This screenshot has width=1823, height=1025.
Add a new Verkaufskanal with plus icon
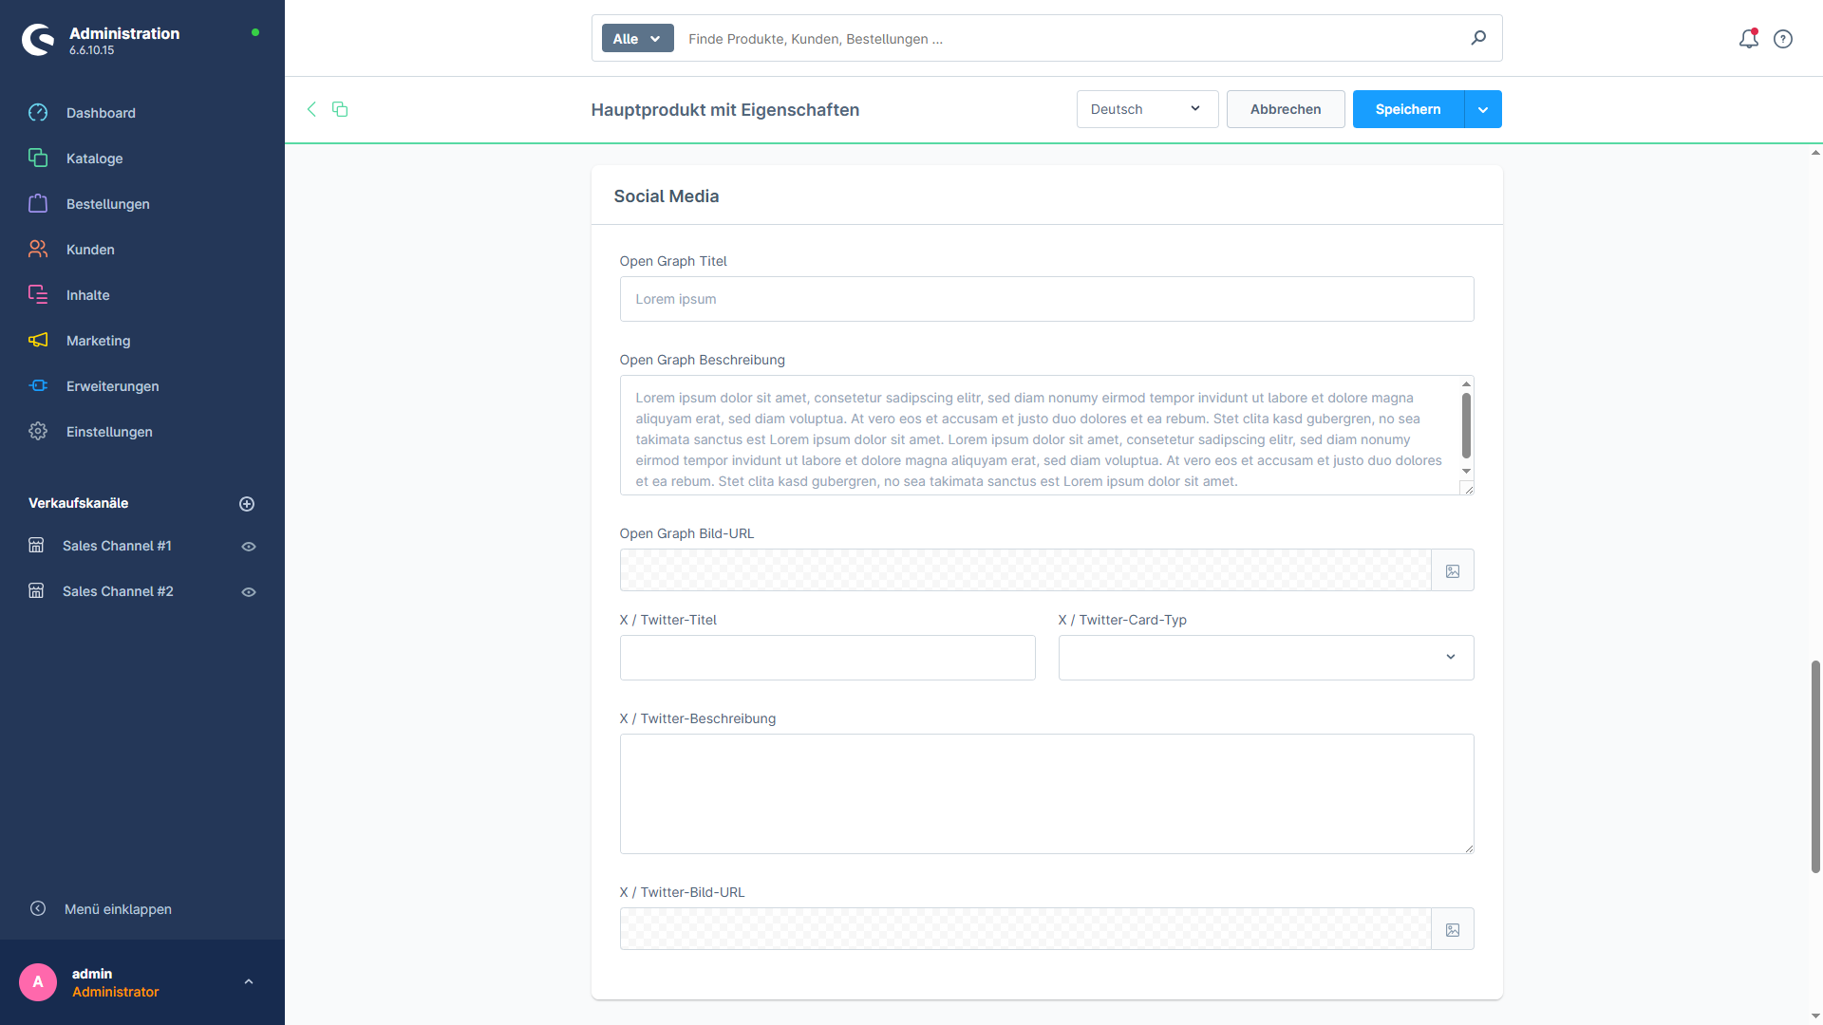tap(247, 504)
